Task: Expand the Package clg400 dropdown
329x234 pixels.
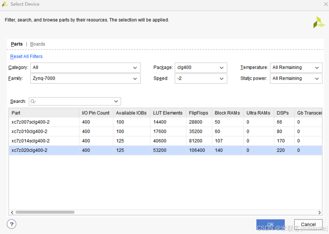Action: pos(201,68)
